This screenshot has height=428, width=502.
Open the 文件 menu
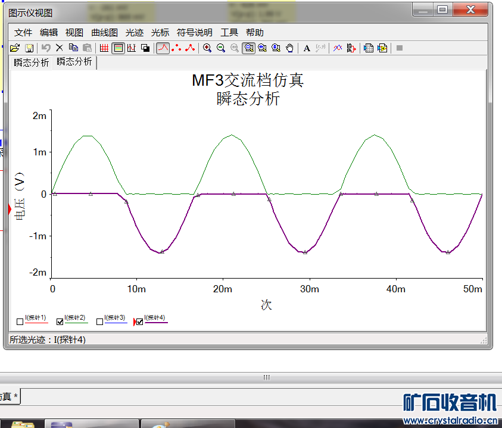click(23, 33)
